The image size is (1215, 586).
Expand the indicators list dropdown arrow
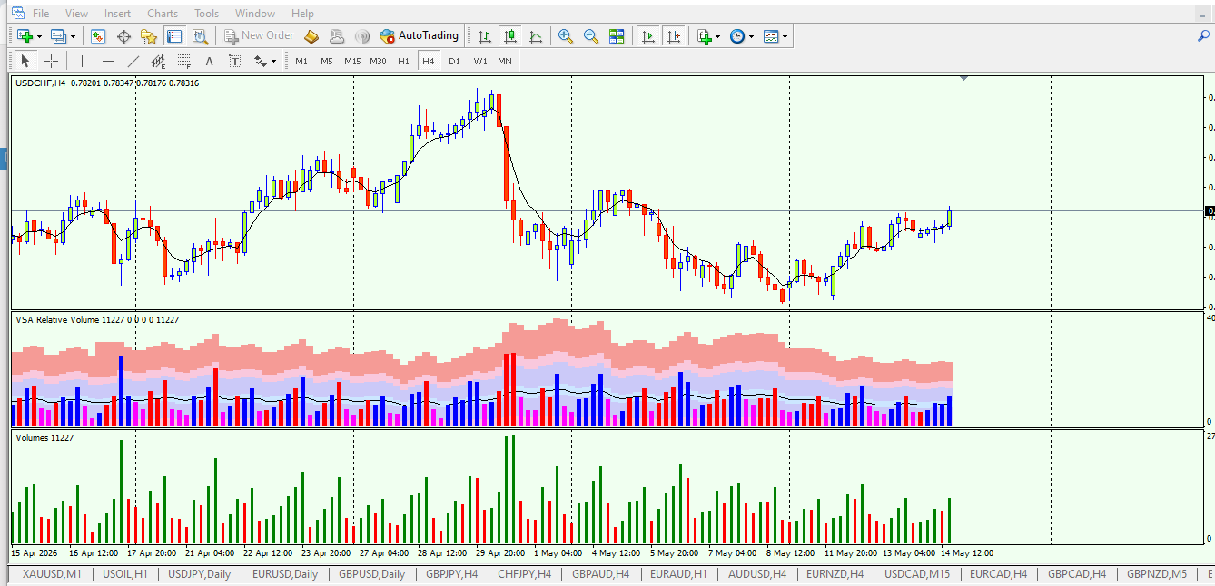(x=717, y=37)
